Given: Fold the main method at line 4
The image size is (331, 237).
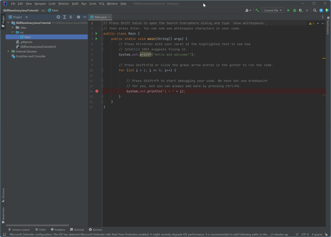Looking at the screenshot, I should (102, 39).
